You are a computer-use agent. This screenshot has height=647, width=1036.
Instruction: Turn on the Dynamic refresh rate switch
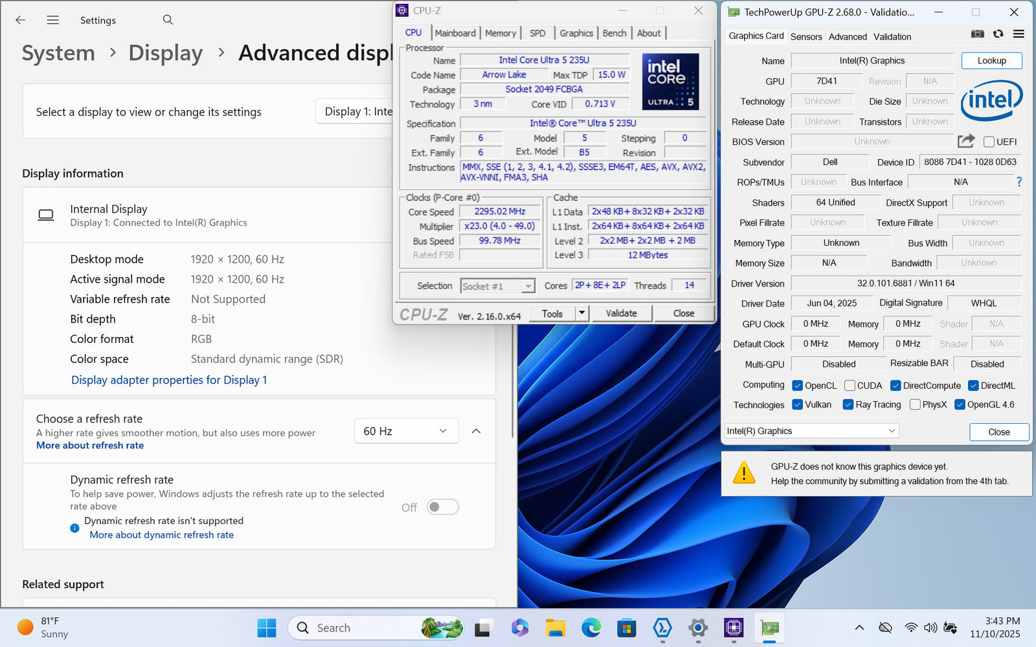click(443, 507)
